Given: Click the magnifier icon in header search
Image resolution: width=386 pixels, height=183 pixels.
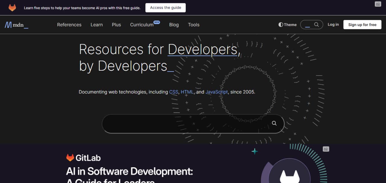Looking at the screenshot, I should click(x=316, y=25).
